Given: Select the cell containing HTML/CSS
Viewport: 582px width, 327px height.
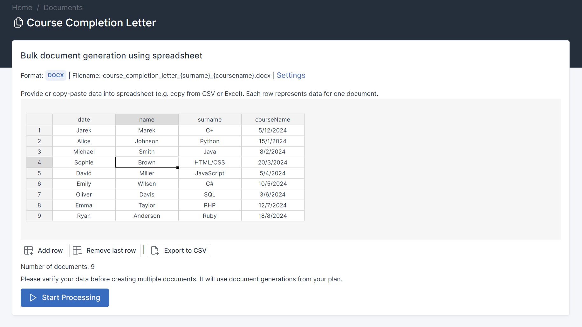Looking at the screenshot, I should click(x=210, y=162).
